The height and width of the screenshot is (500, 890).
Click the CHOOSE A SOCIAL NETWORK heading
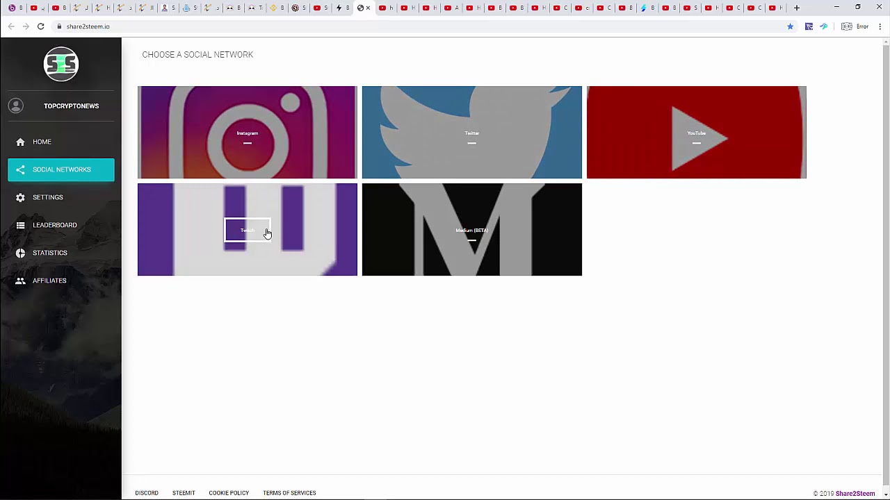(x=197, y=54)
